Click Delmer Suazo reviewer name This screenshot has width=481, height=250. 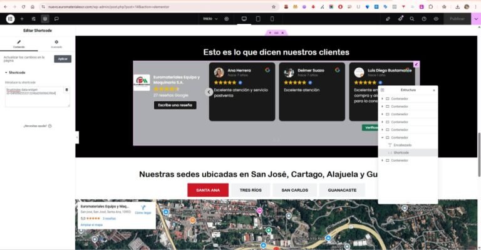(311, 71)
